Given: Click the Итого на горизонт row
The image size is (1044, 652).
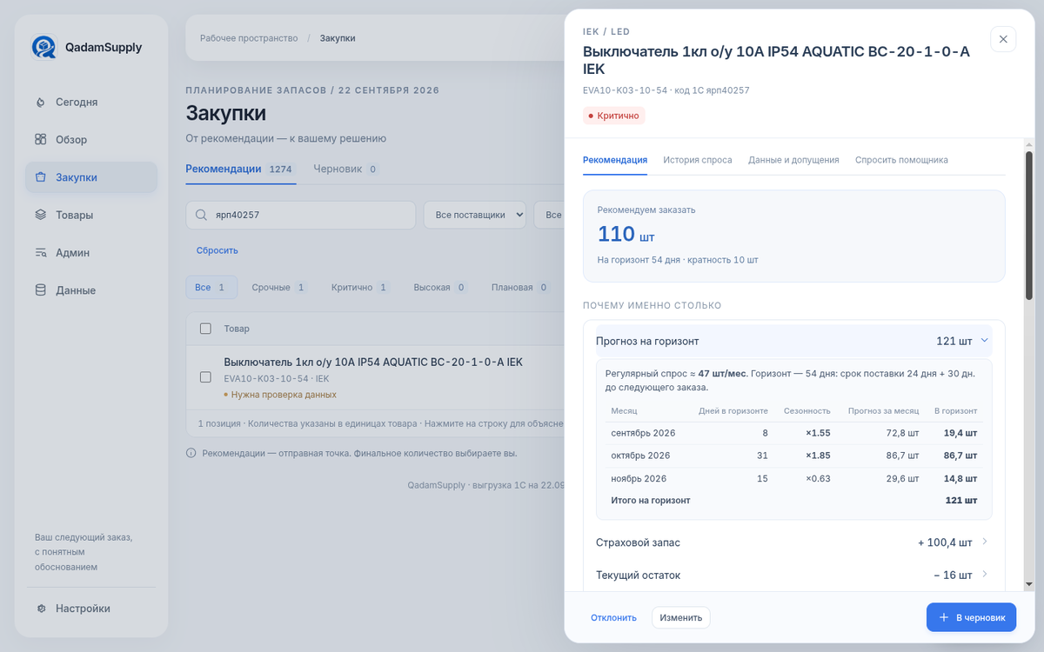Looking at the screenshot, I should pyautogui.click(x=793, y=501).
